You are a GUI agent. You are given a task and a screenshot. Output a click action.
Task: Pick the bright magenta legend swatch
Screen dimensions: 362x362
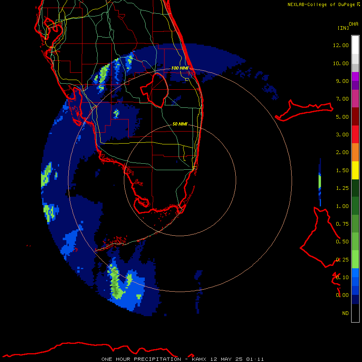[355, 76]
